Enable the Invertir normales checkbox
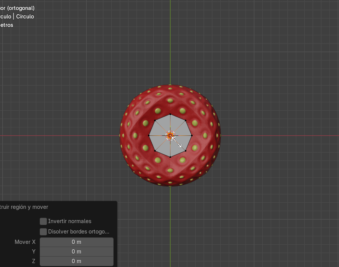This screenshot has width=339, height=267. tap(43, 221)
